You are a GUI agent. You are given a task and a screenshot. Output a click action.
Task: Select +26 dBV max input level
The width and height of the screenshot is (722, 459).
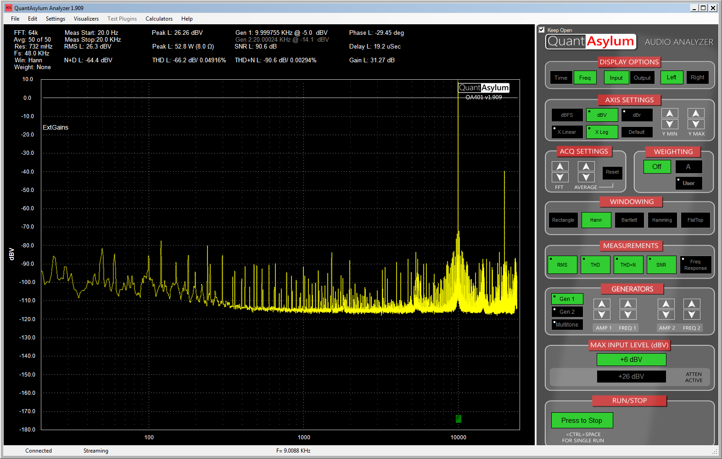coord(632,377)
